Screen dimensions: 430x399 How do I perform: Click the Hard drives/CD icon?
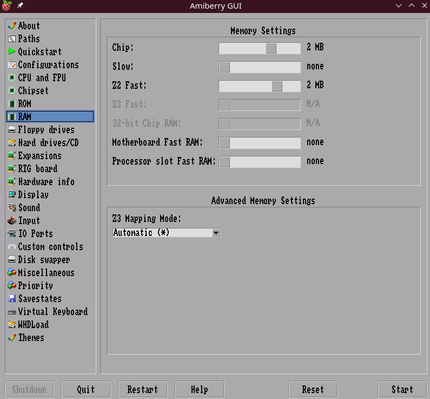pyautogui.click(x=12, y=143)
